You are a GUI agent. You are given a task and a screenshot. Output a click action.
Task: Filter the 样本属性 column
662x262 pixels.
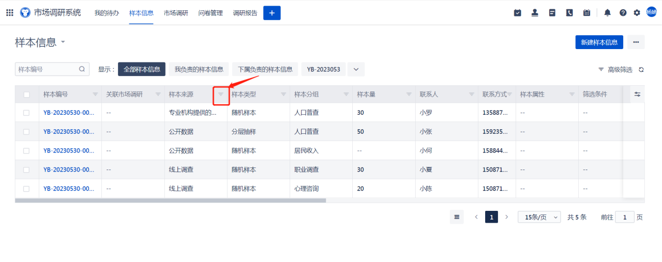pos(572,95)
